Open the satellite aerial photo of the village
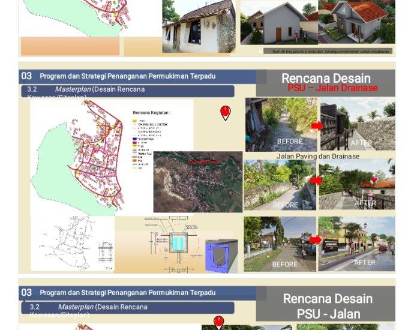The width and height of the screenshot is (414, 330). (x=197, y=182)
